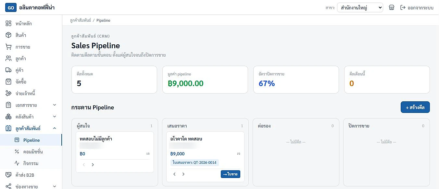This screenshot has height=189, width=439.
Task: Move ทดสอบไม่มีลูกค้า deal forward with right arrow
Action: [x=93, y=165]
